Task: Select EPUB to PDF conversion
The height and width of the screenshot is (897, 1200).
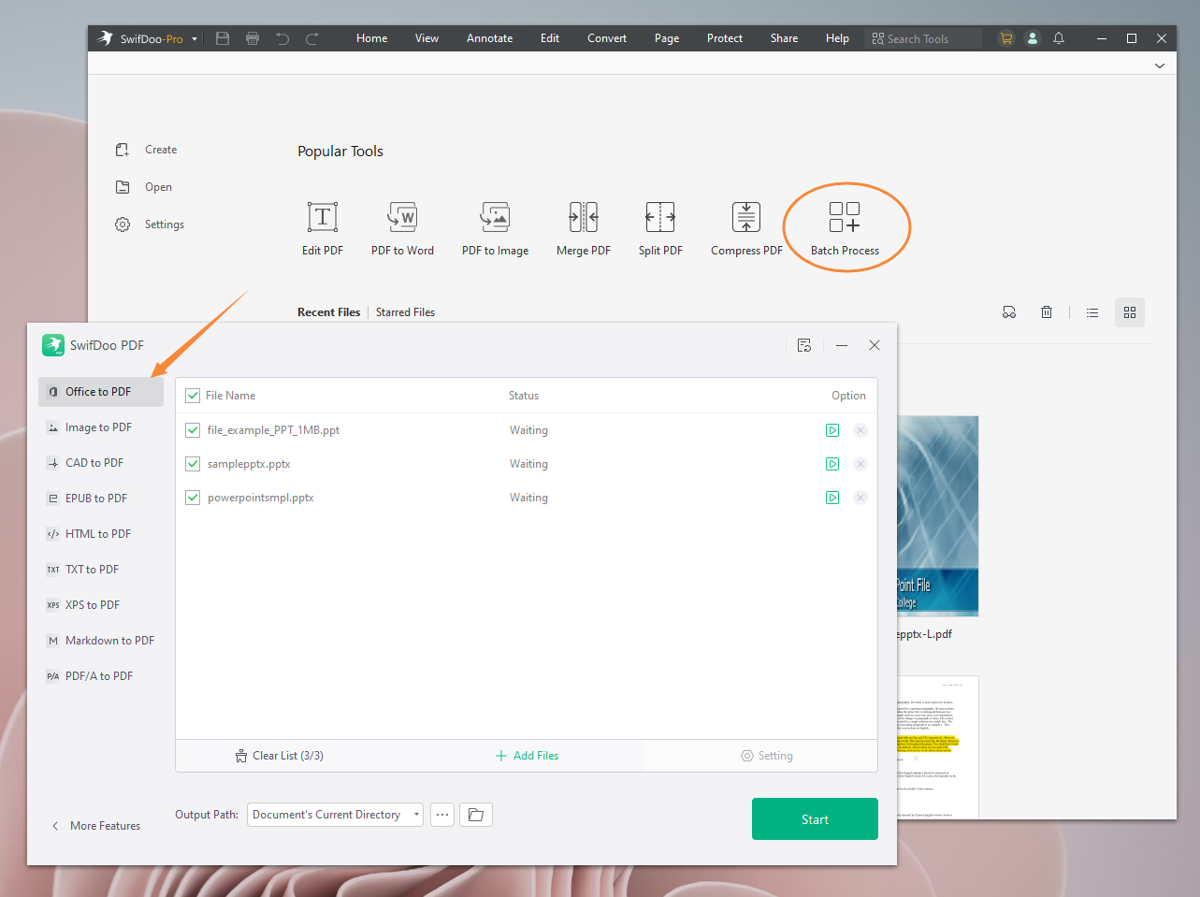Action: [101, 499]
